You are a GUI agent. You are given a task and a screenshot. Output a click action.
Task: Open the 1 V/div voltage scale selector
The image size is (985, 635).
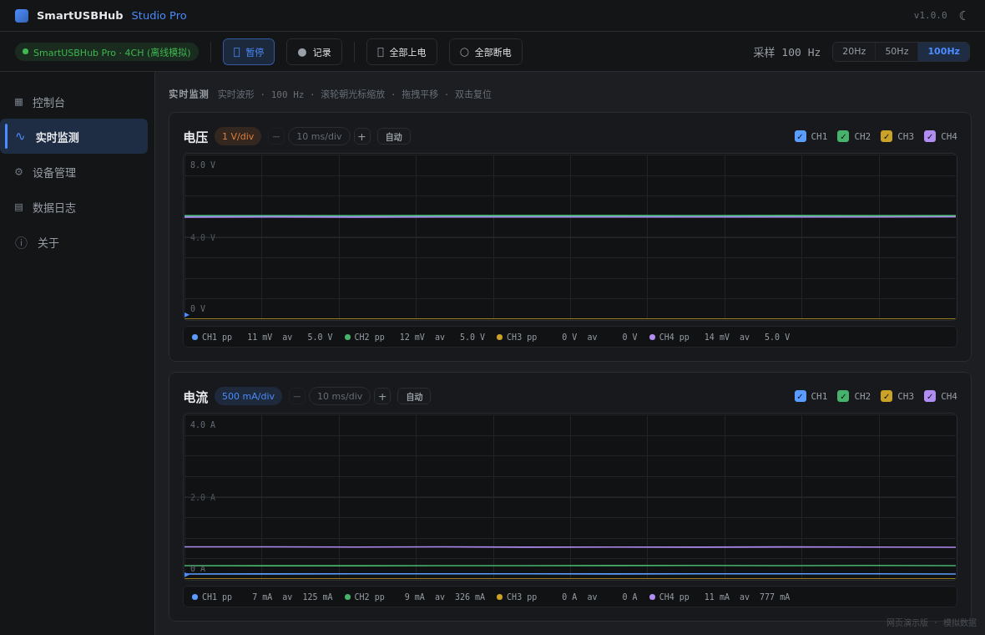pos(238,136)
